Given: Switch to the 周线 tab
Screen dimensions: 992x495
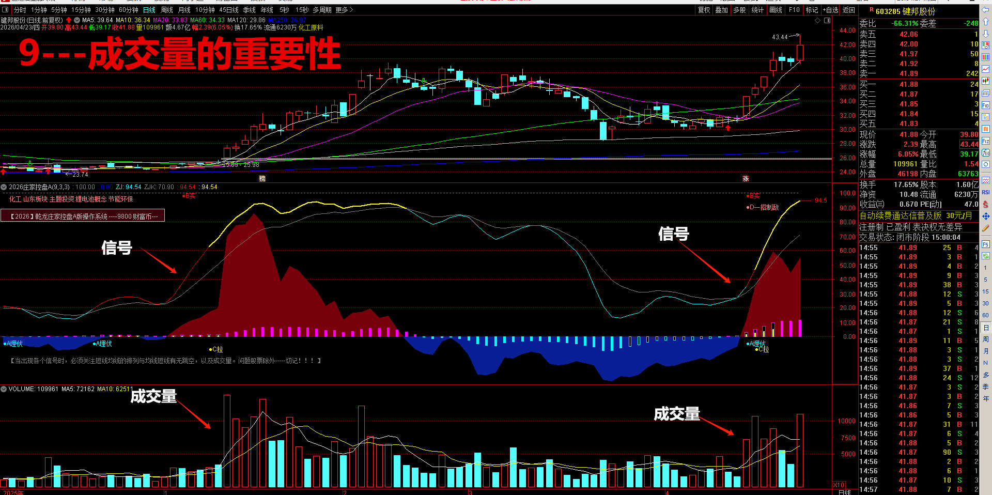Looking at the screenshot, I should click(167, 10).
